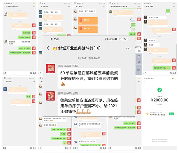
Task: Tap the round face key below the eye icon
Action: click(x=139, y=62)
